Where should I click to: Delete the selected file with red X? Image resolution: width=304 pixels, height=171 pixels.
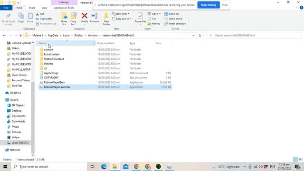(x=85, y=19)
